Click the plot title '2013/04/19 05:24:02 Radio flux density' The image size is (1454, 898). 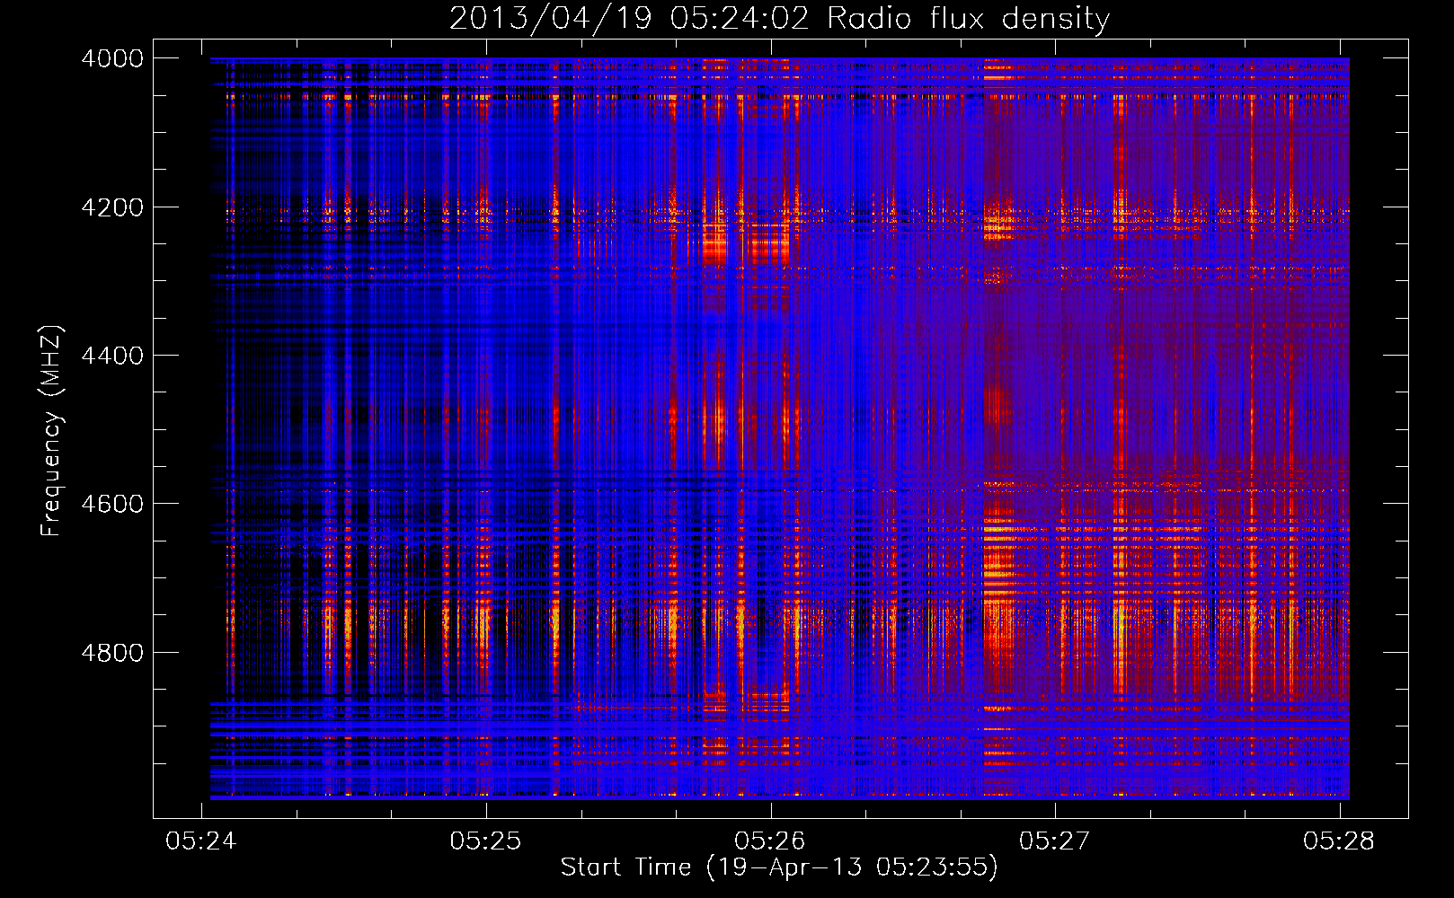pyautogui.click(x=779, y=18)
